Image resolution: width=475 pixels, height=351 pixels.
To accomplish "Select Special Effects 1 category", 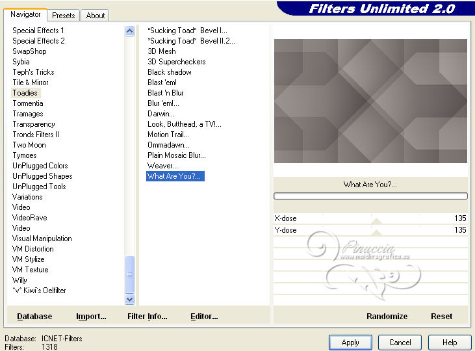I will click(x=38, y=31).
